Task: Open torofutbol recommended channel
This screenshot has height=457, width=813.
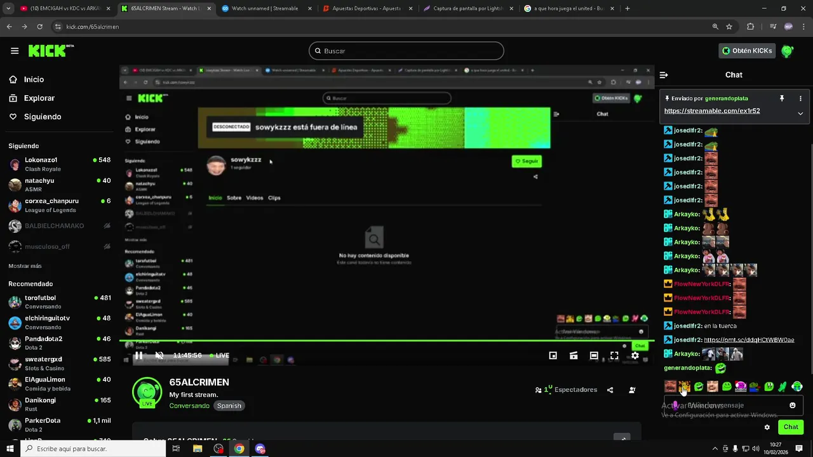Action: click(60, 302)
